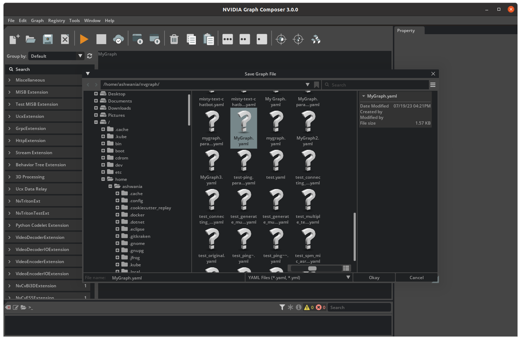Image resolution: width=521 pixels, height=340 pixels.
Task: Paste using the clipboard toolbar icon
Action: pyautogui.click(x=208, y=39)
